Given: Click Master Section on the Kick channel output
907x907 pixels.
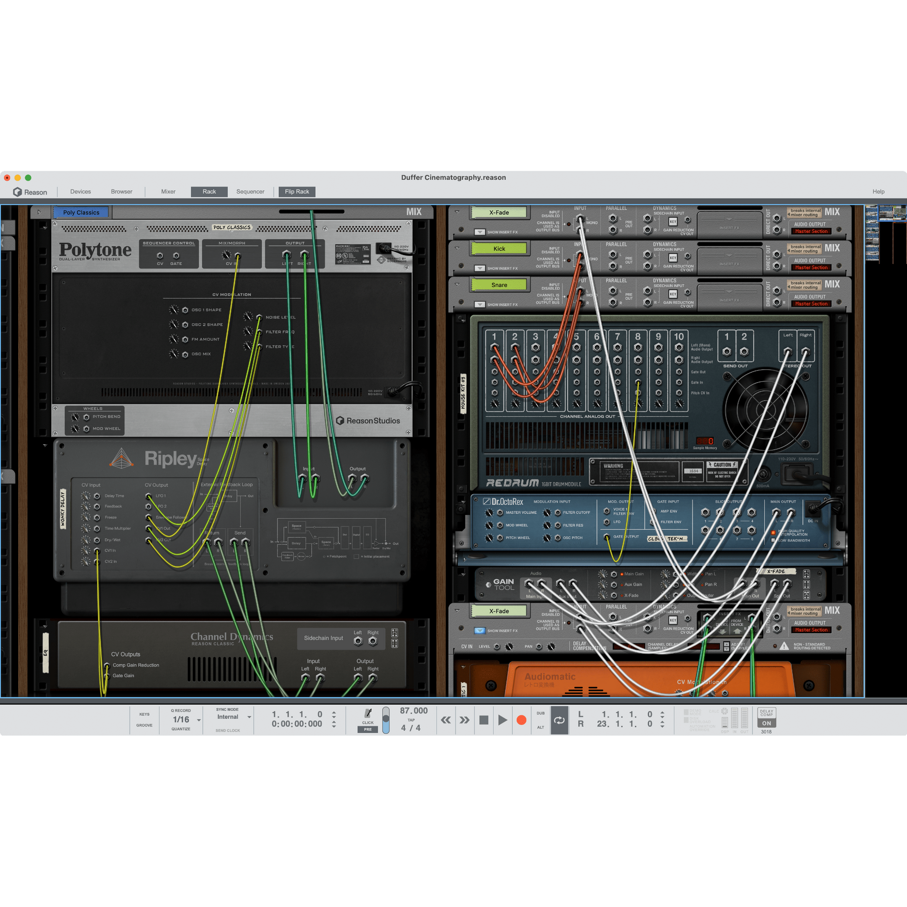Looking at the screenshot, I should pyautogui.click(x=811, y=267).
